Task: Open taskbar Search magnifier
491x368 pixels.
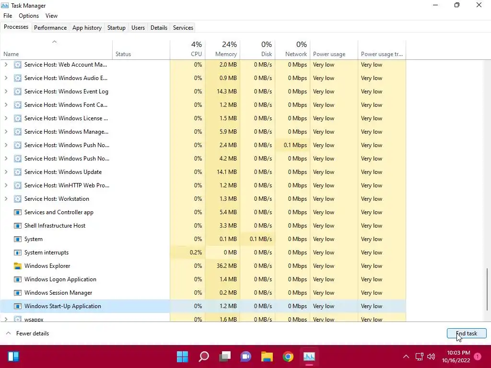Action: (203, 356)
